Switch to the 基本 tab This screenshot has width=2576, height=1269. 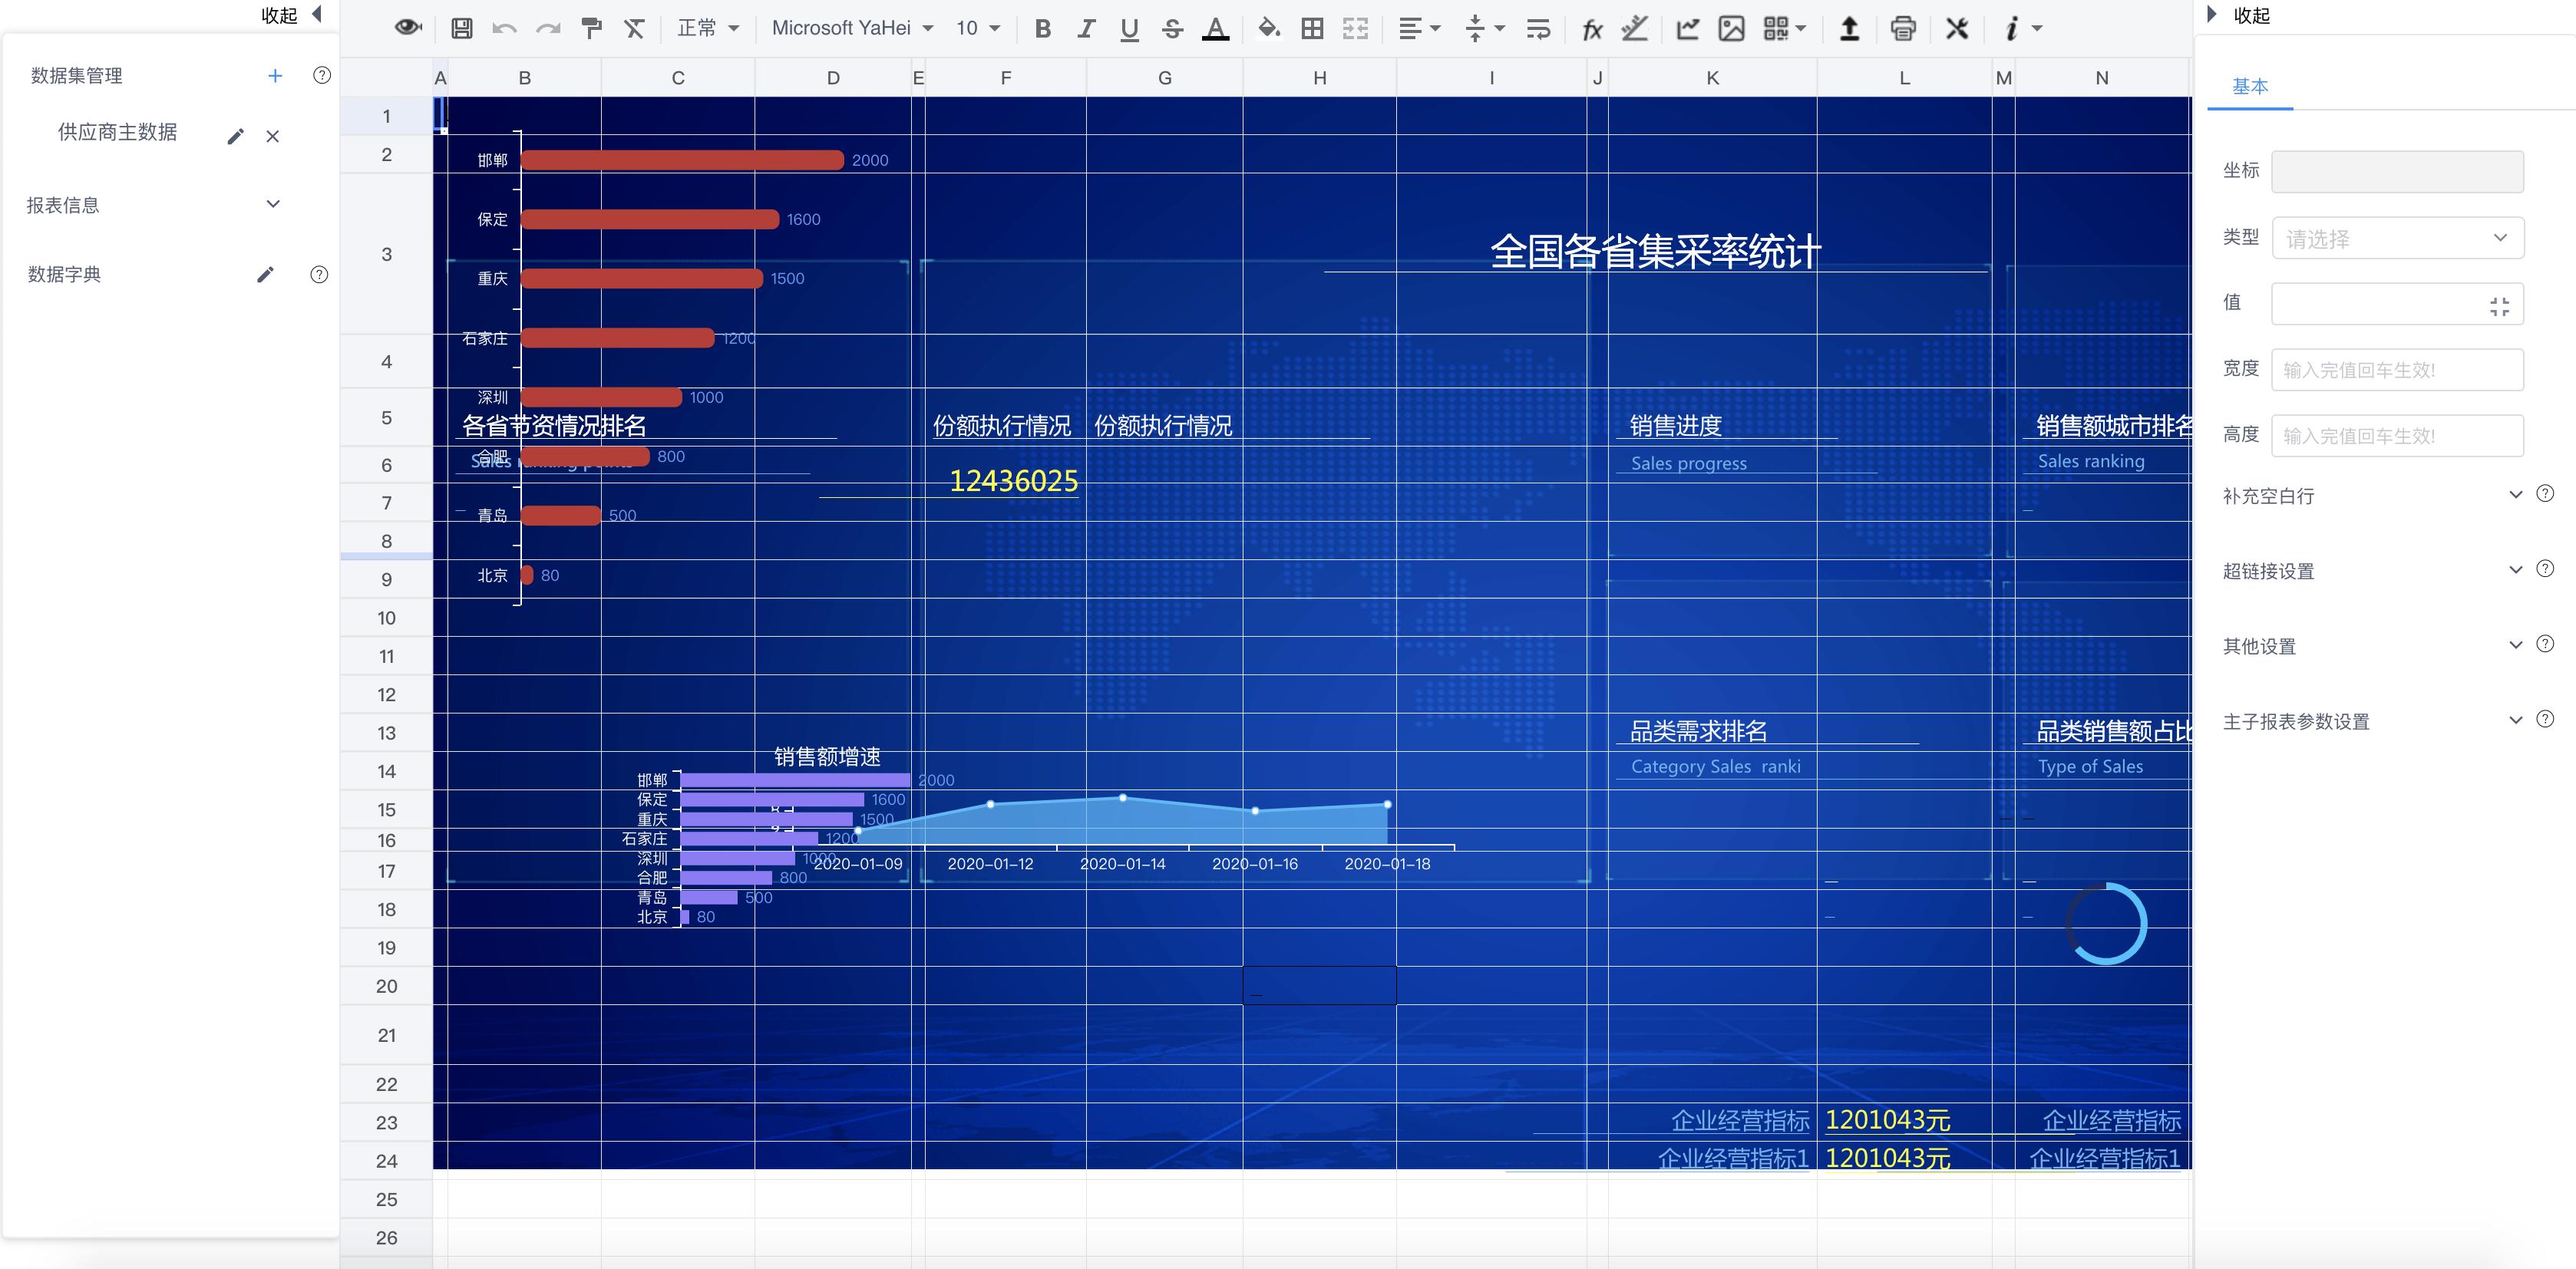[2249, 87]
